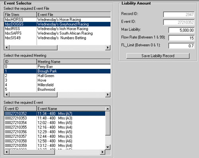The height and width of the screenshot is (158, 199).
Task: Select event 11:34 - 480 Mtrs (A7)
Action: click(x=55, y=113)
